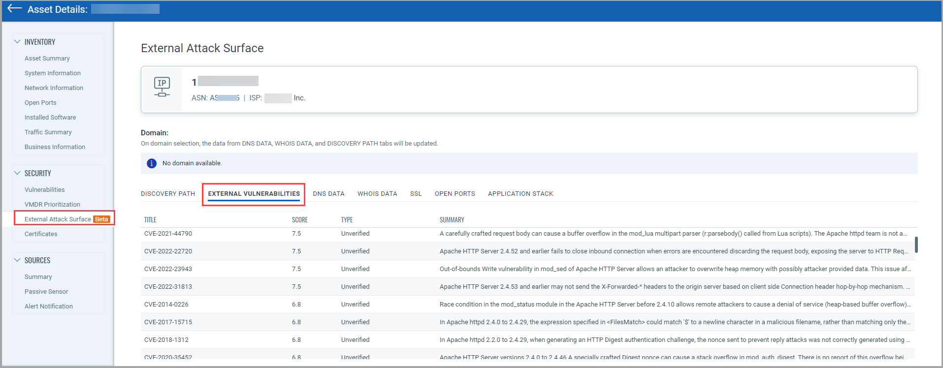
Task: Click Unverified type for CVE-2021-44790
Action: click(355, 234)
